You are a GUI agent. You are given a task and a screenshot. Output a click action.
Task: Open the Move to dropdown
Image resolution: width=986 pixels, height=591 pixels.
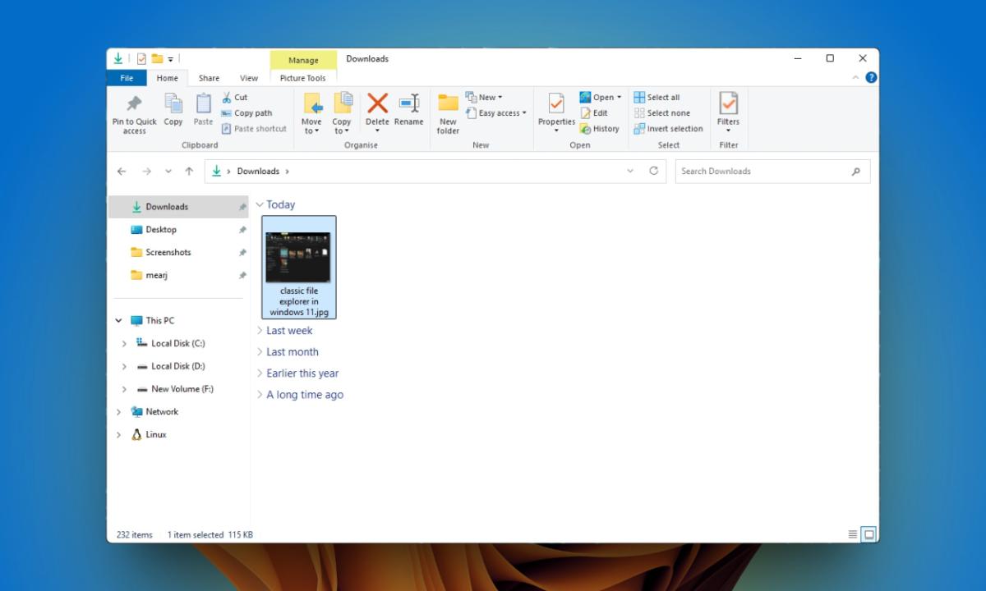click(x=312, y=113)
